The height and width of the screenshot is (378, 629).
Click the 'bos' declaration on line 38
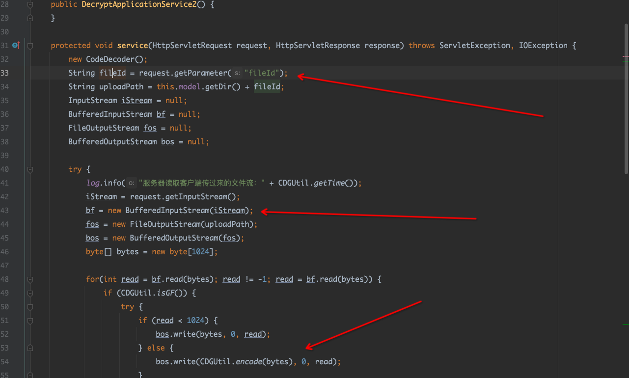[x=167, y=142]
